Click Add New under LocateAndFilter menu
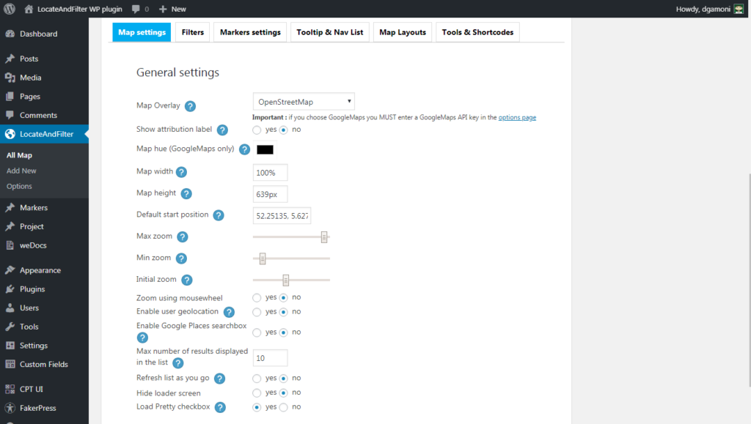This screenshot has height=424, width=751. (x=21, y=171)
